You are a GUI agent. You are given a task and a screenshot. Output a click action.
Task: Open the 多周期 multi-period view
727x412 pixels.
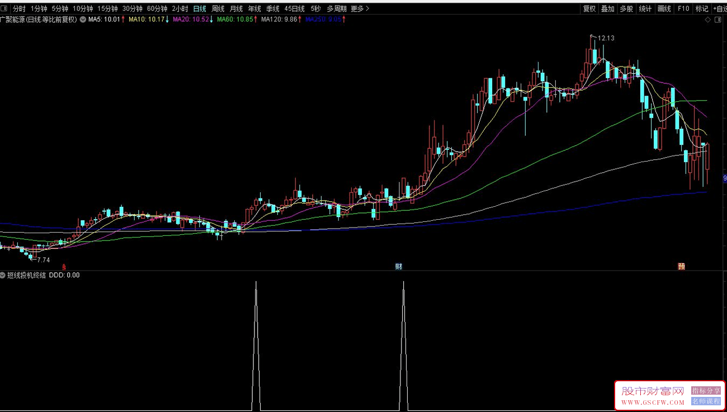click(x=337, y=9)
